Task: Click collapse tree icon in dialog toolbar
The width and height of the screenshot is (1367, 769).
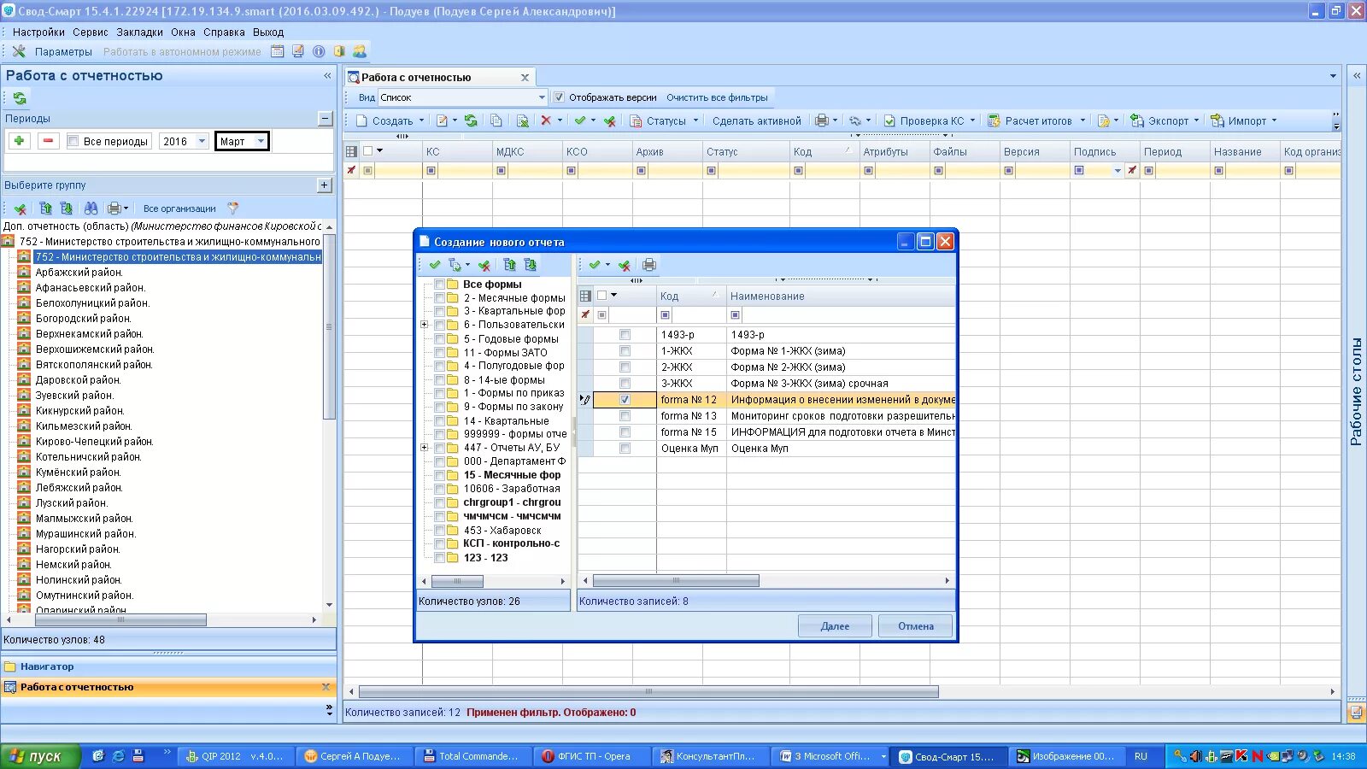Action: 510,265
